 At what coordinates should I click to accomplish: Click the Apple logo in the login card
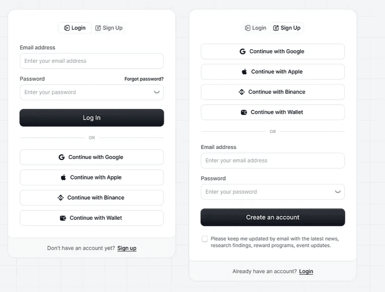coord(63,177)
